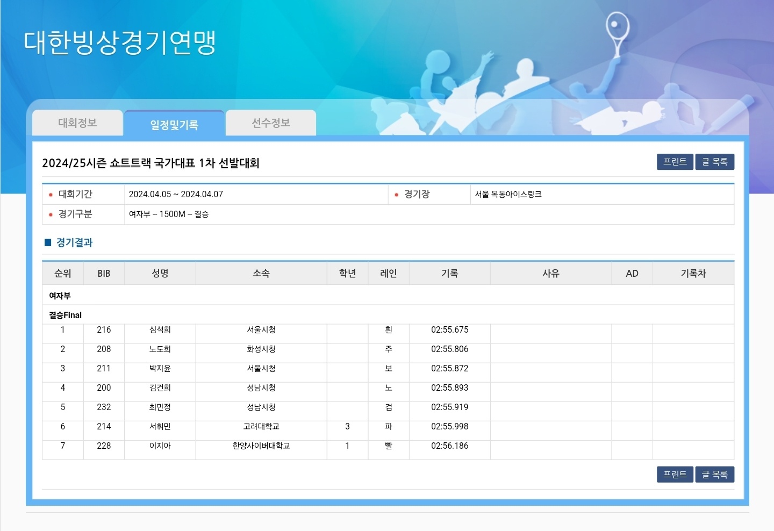
Task: Click the 박지윤 row name cell
Action: point(160,369)
